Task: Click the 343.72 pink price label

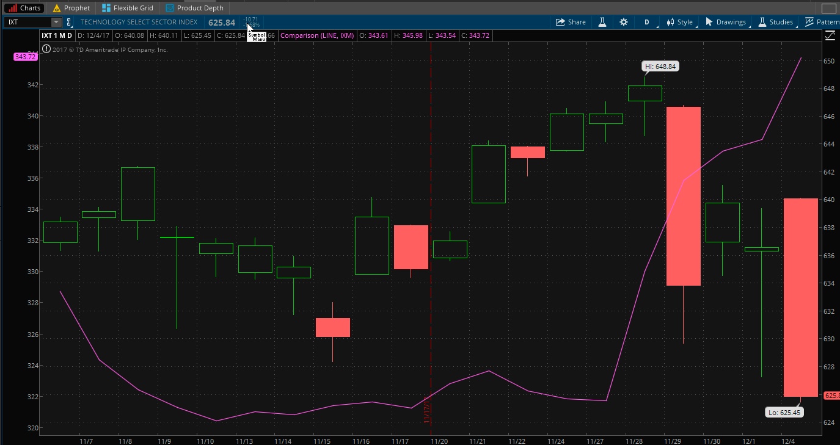Action: click(x=26, y=57)
